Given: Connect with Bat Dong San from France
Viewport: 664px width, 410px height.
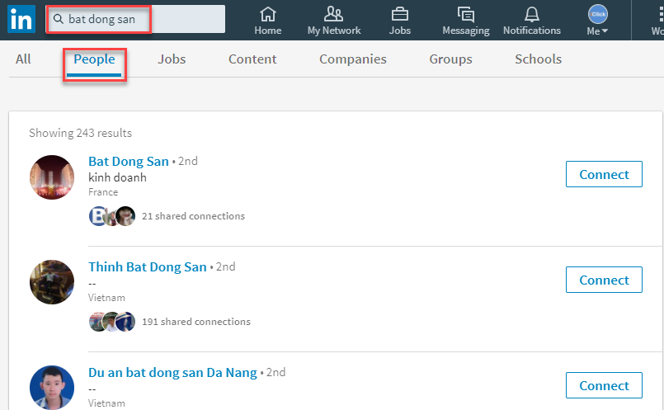Looking at the screenshot, I should click(604, 174).
